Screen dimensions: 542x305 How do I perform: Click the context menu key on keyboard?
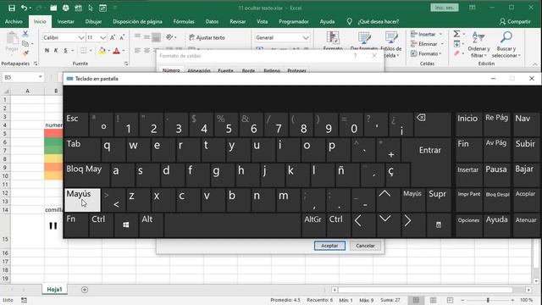[x=439, y=225]
